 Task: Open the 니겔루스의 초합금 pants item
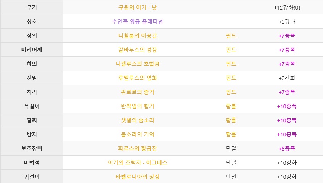pos(137,64)
